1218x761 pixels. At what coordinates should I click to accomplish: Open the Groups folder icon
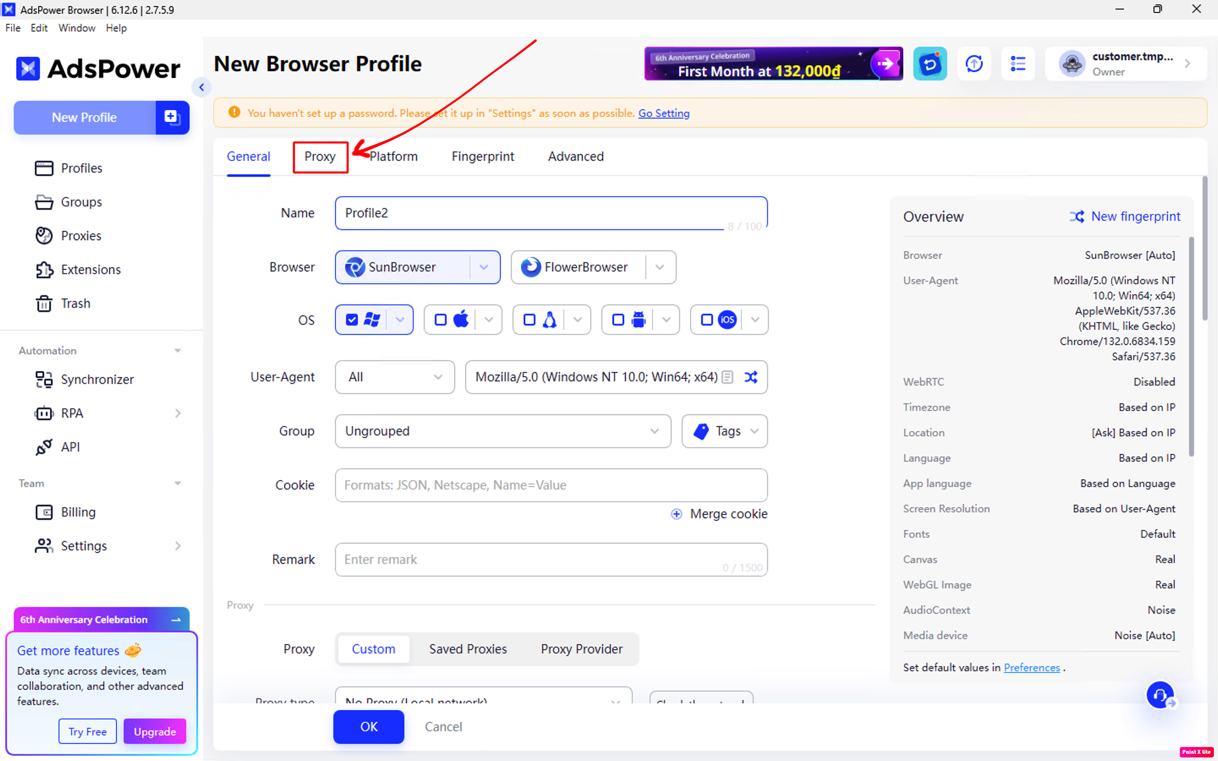click(44, 202)
